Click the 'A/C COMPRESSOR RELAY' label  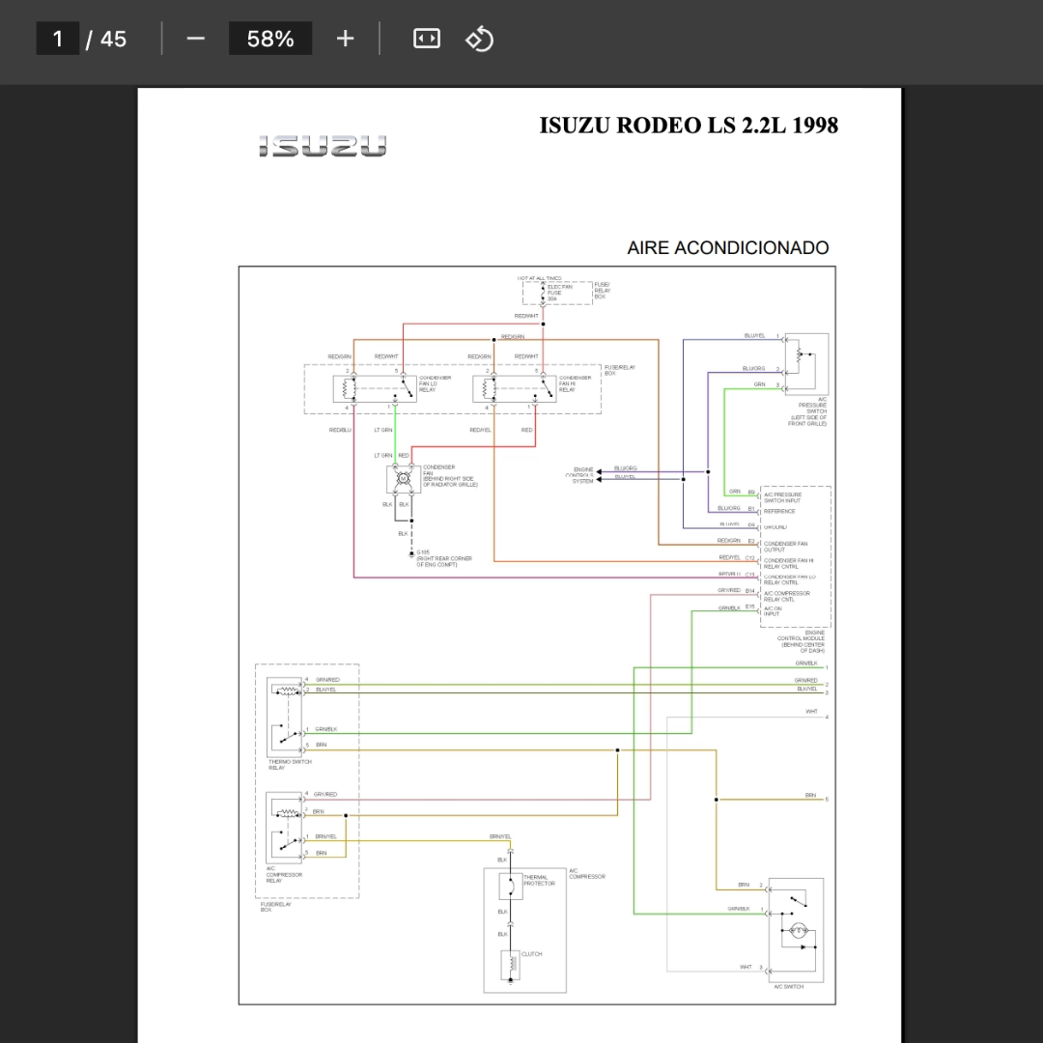[x=284, y=874]
